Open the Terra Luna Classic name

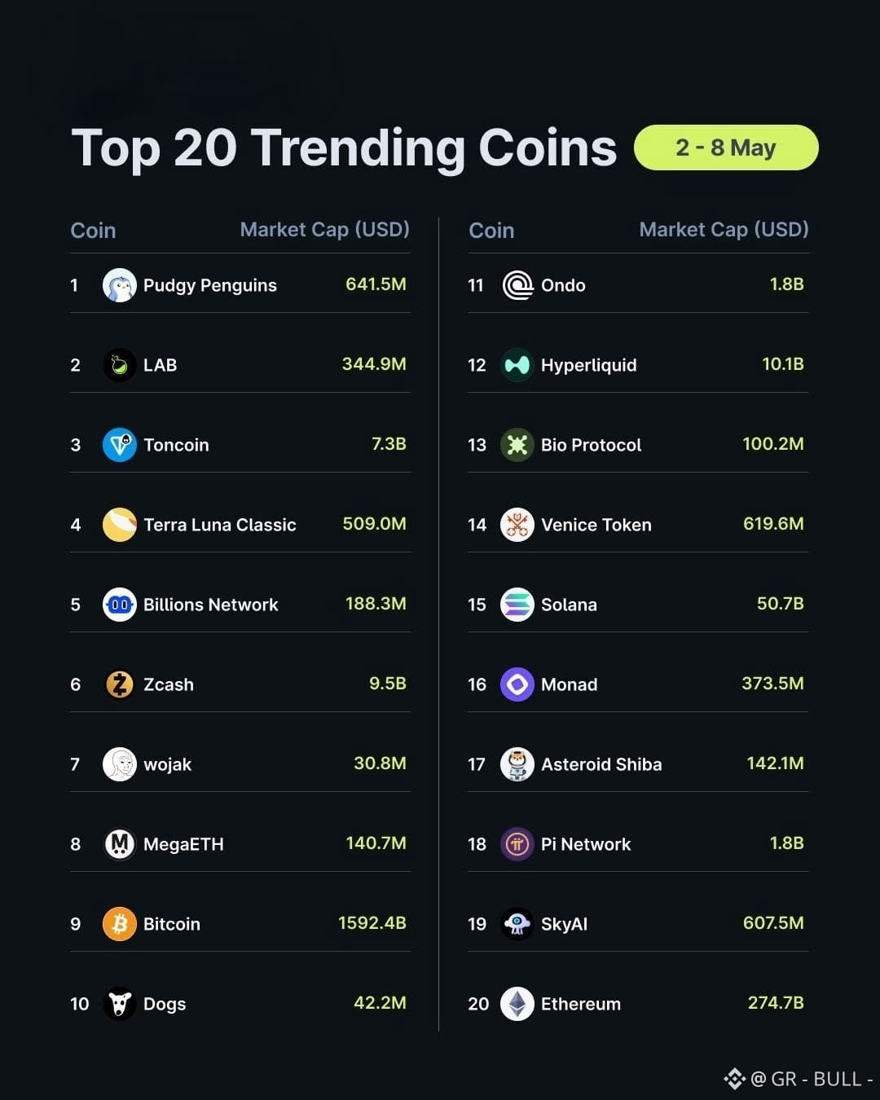tap(220, 525)
